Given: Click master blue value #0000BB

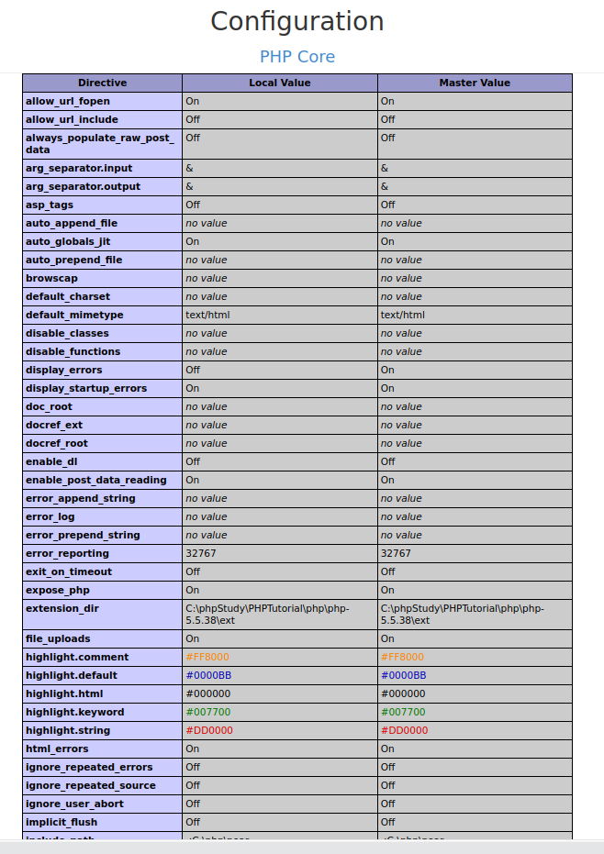Looking at the screenshot, I should point(403,675).
